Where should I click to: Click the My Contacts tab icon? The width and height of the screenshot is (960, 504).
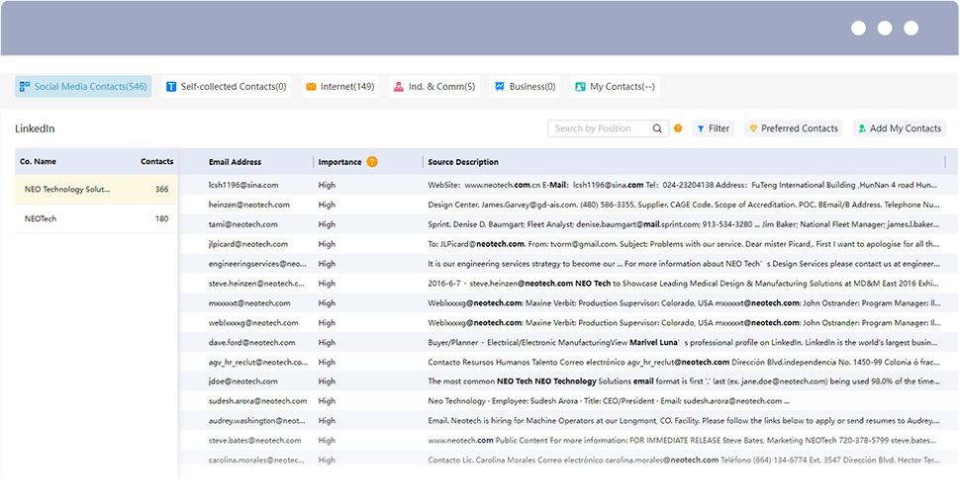(x=580, y=87)
